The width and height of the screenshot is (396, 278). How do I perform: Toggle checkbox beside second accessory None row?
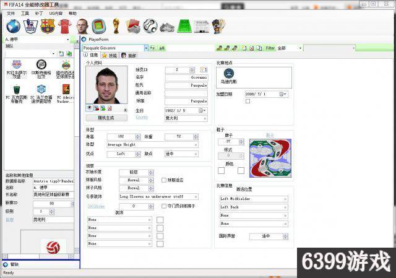[160, 228]
